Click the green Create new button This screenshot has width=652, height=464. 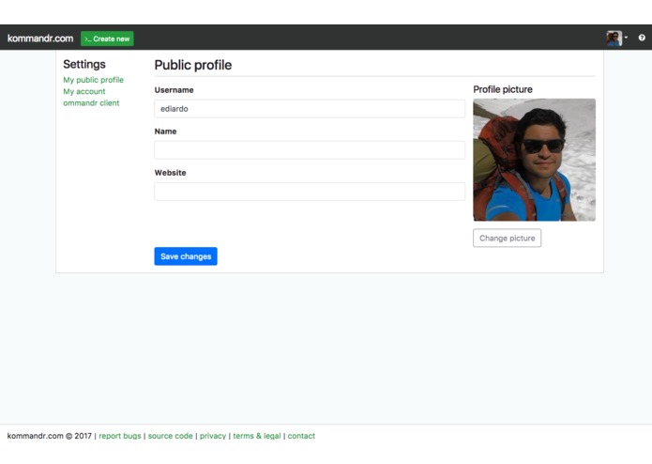[107, 39]
